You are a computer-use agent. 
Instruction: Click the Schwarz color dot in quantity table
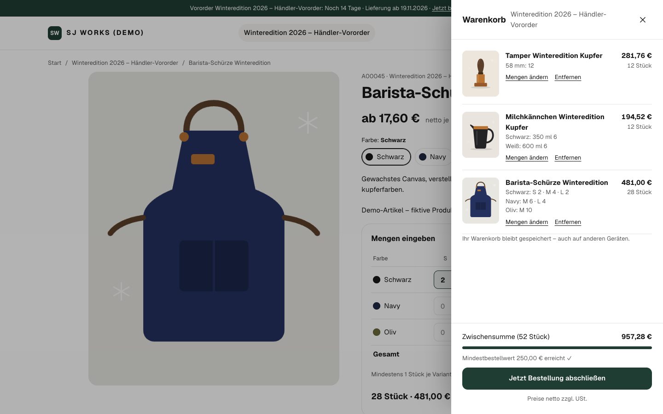[377, 280]
